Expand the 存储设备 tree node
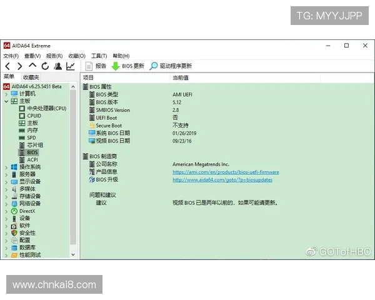This screenshot has width=375, height=300. tap(6, 197)
